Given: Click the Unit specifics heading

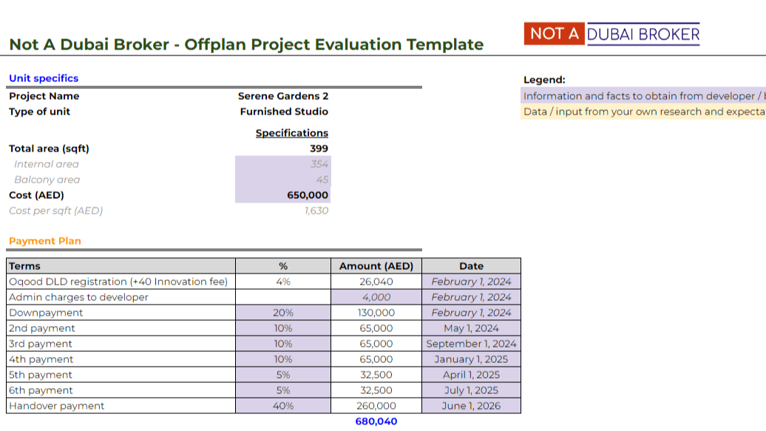Looking at the screenshot, I should coord(44,78).
